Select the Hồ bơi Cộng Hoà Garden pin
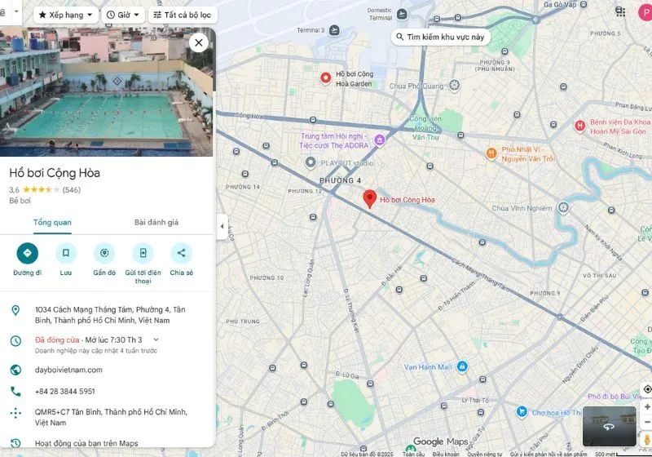This screenshot has height=457, width=652. [x=325, y=78]
